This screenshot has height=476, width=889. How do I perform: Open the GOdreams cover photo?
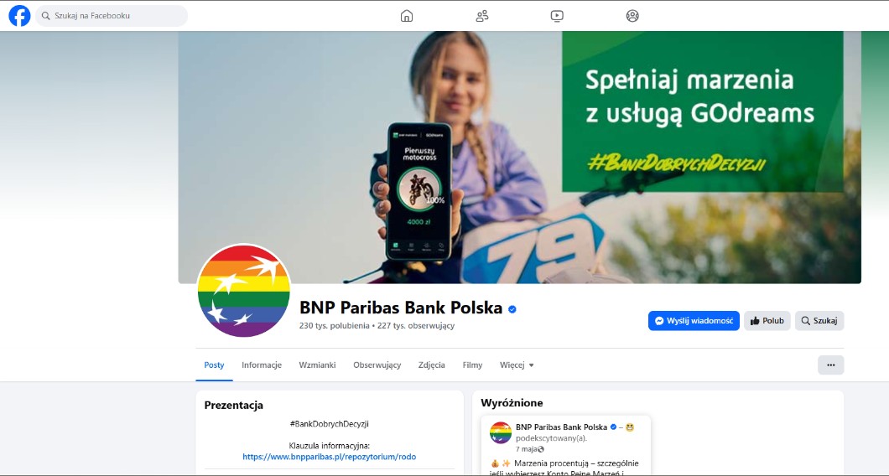pos(519,157)
